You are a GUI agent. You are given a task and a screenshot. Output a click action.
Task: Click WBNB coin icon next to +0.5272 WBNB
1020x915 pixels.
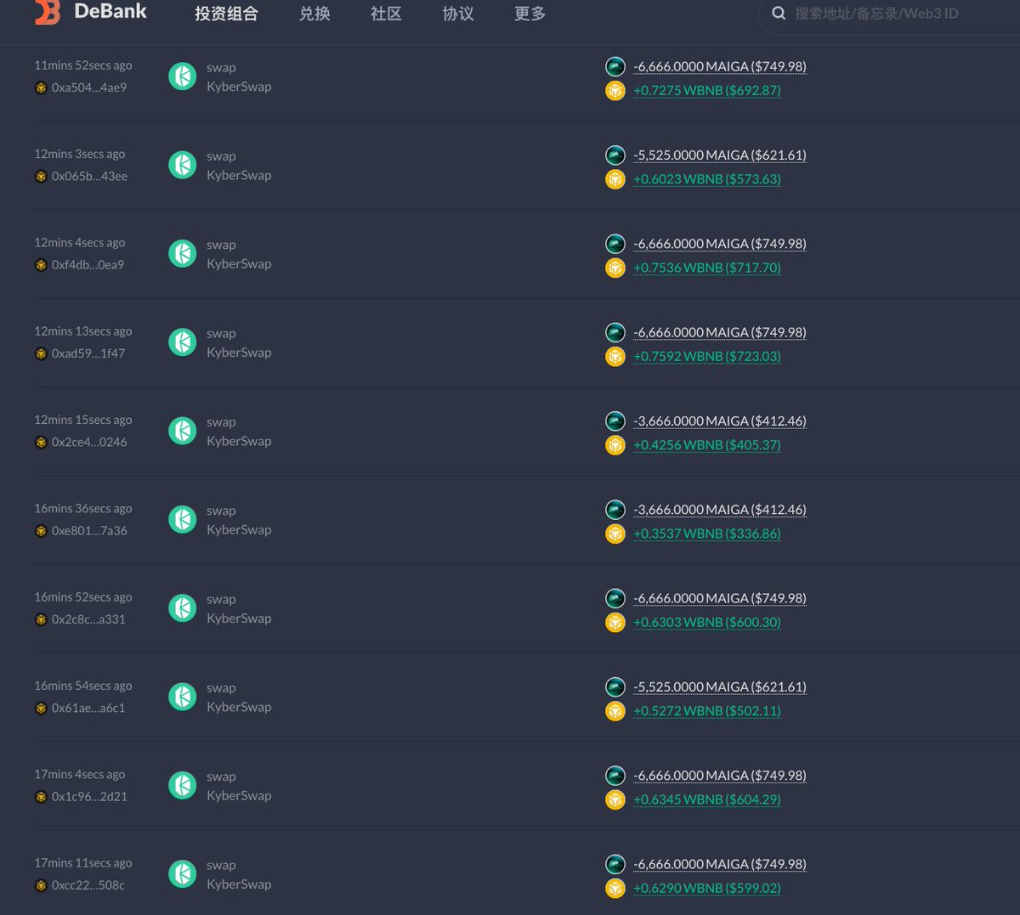coord(615,711)
